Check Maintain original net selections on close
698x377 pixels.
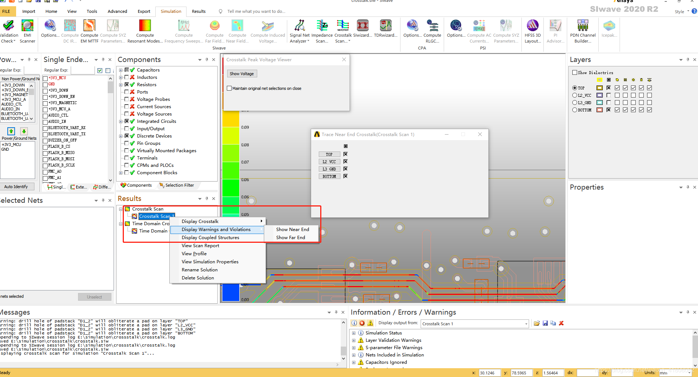point(229,88)
